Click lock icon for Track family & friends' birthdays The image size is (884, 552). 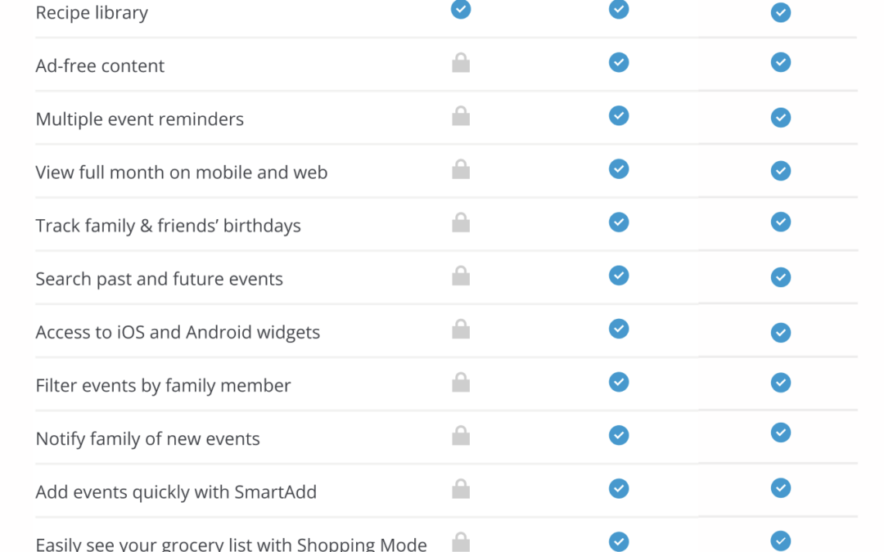pyautogui.click(x=461, y=222)
